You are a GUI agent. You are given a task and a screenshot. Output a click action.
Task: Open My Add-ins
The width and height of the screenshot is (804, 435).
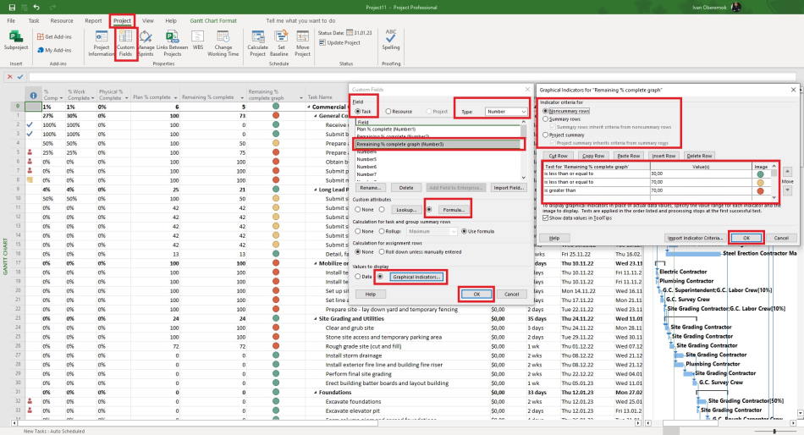[x=54, y=50]
